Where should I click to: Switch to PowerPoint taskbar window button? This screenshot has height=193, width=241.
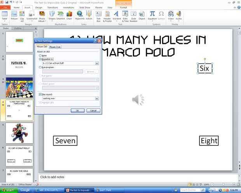(79, 190)
